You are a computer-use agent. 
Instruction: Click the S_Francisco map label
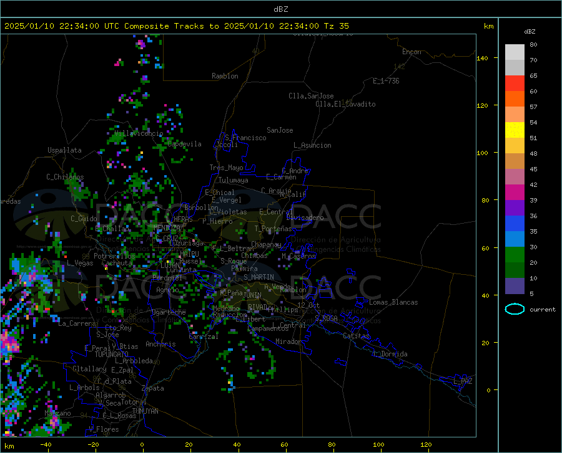[245, 138]
